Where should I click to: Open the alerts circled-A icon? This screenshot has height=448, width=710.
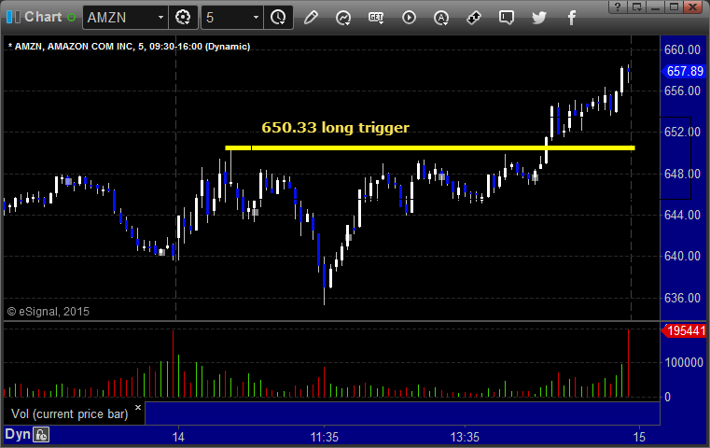pos(441,18)
